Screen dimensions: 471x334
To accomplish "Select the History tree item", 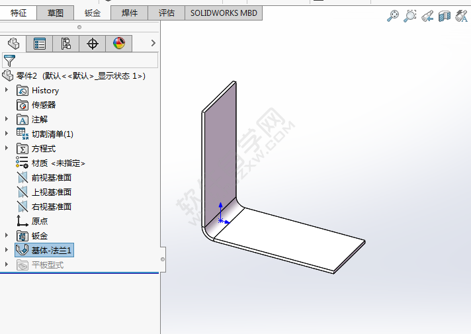I will coord(46,91).
